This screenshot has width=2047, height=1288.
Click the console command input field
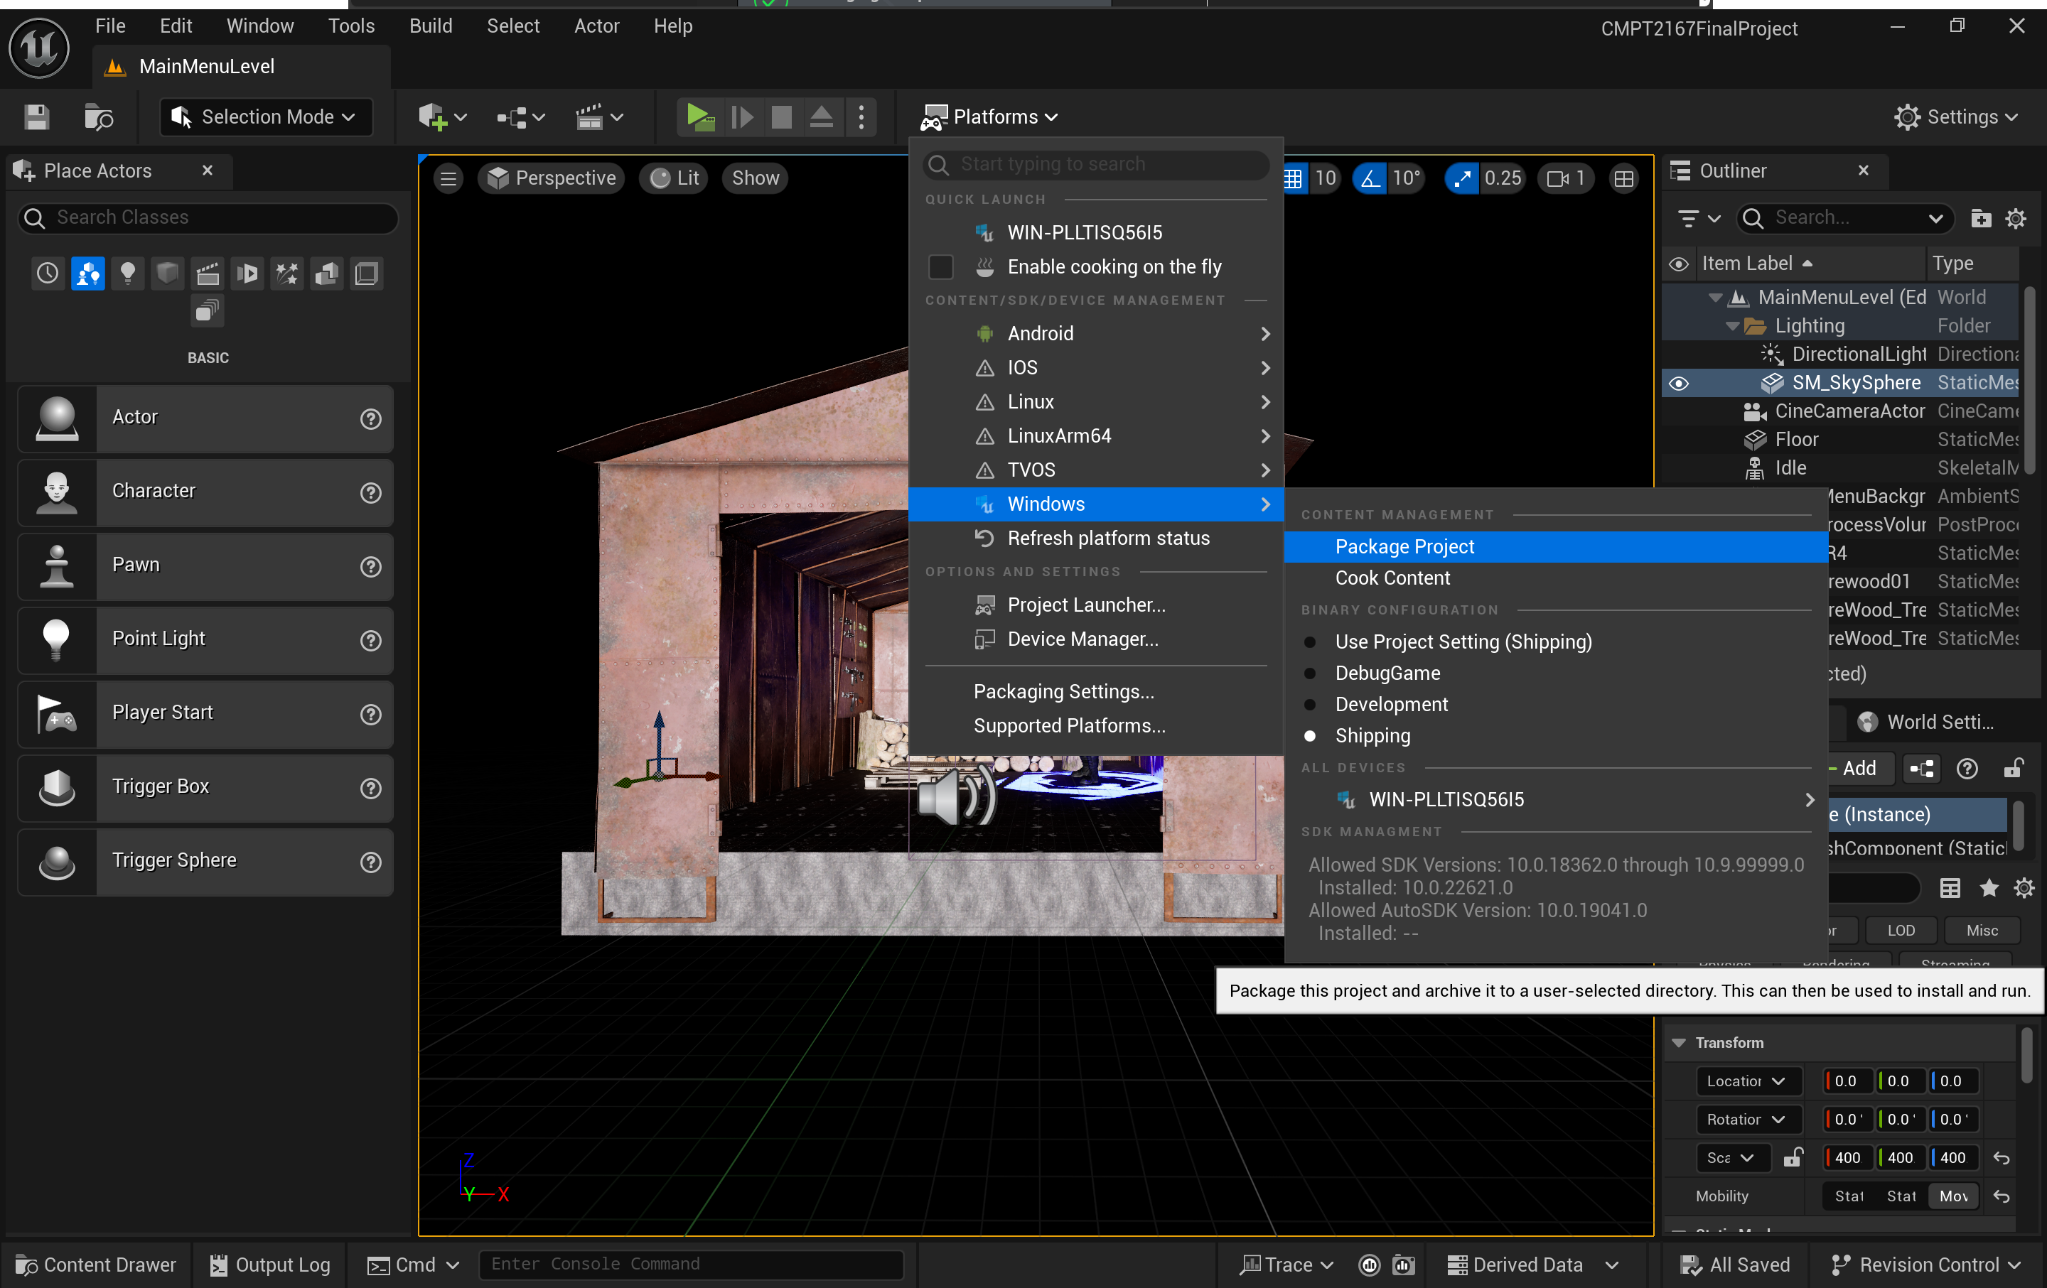point(690,1265)
